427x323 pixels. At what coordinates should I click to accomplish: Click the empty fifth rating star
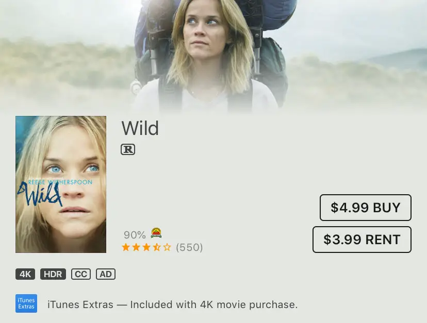pos(167,247)
